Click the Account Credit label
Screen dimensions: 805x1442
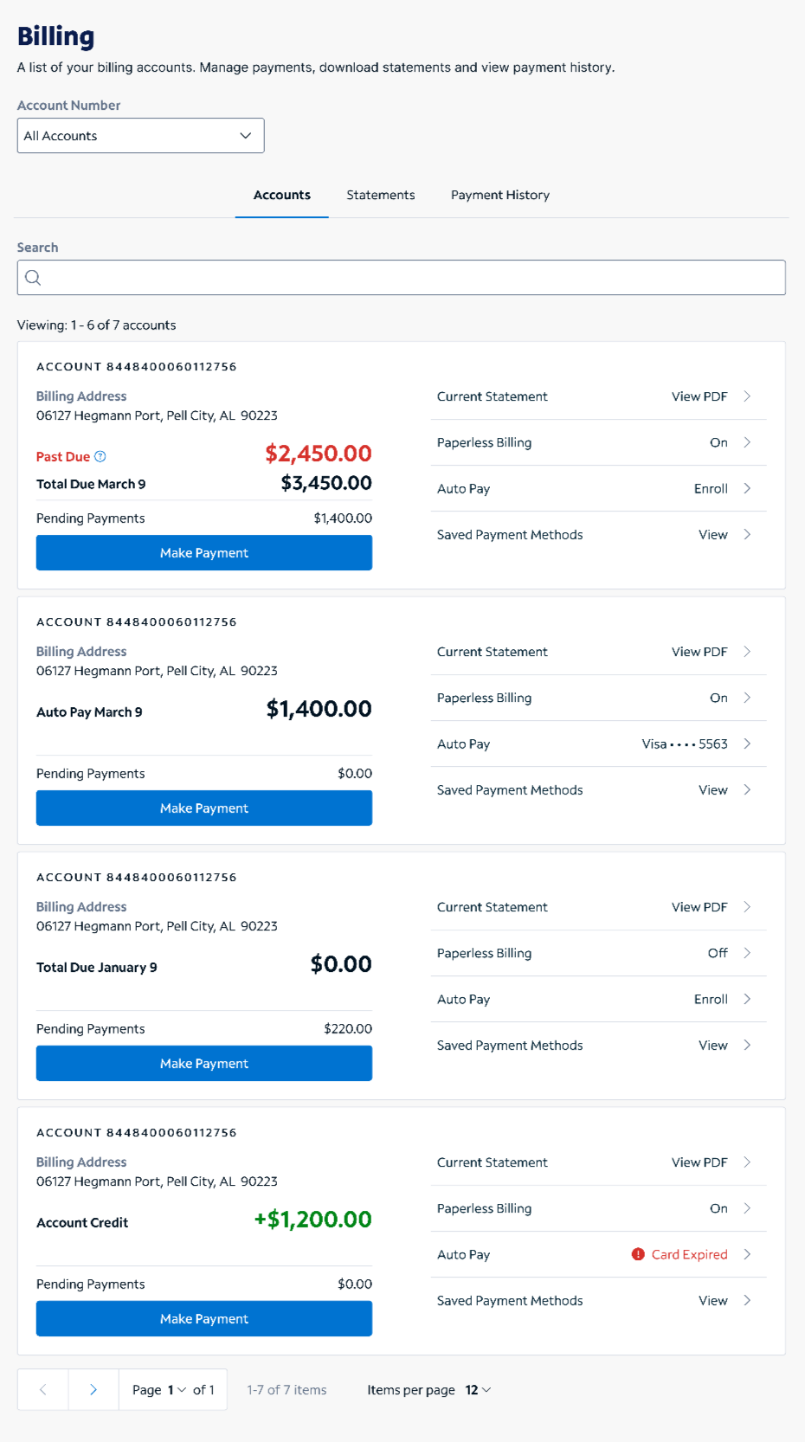tap(82, 1223)
